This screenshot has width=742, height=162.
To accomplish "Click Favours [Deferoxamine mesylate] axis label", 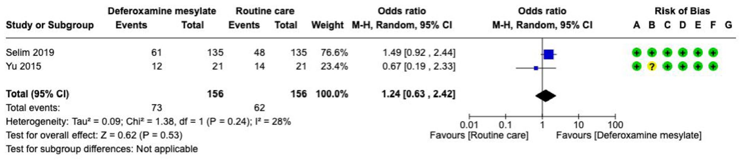I will click(x=629, y=136).
